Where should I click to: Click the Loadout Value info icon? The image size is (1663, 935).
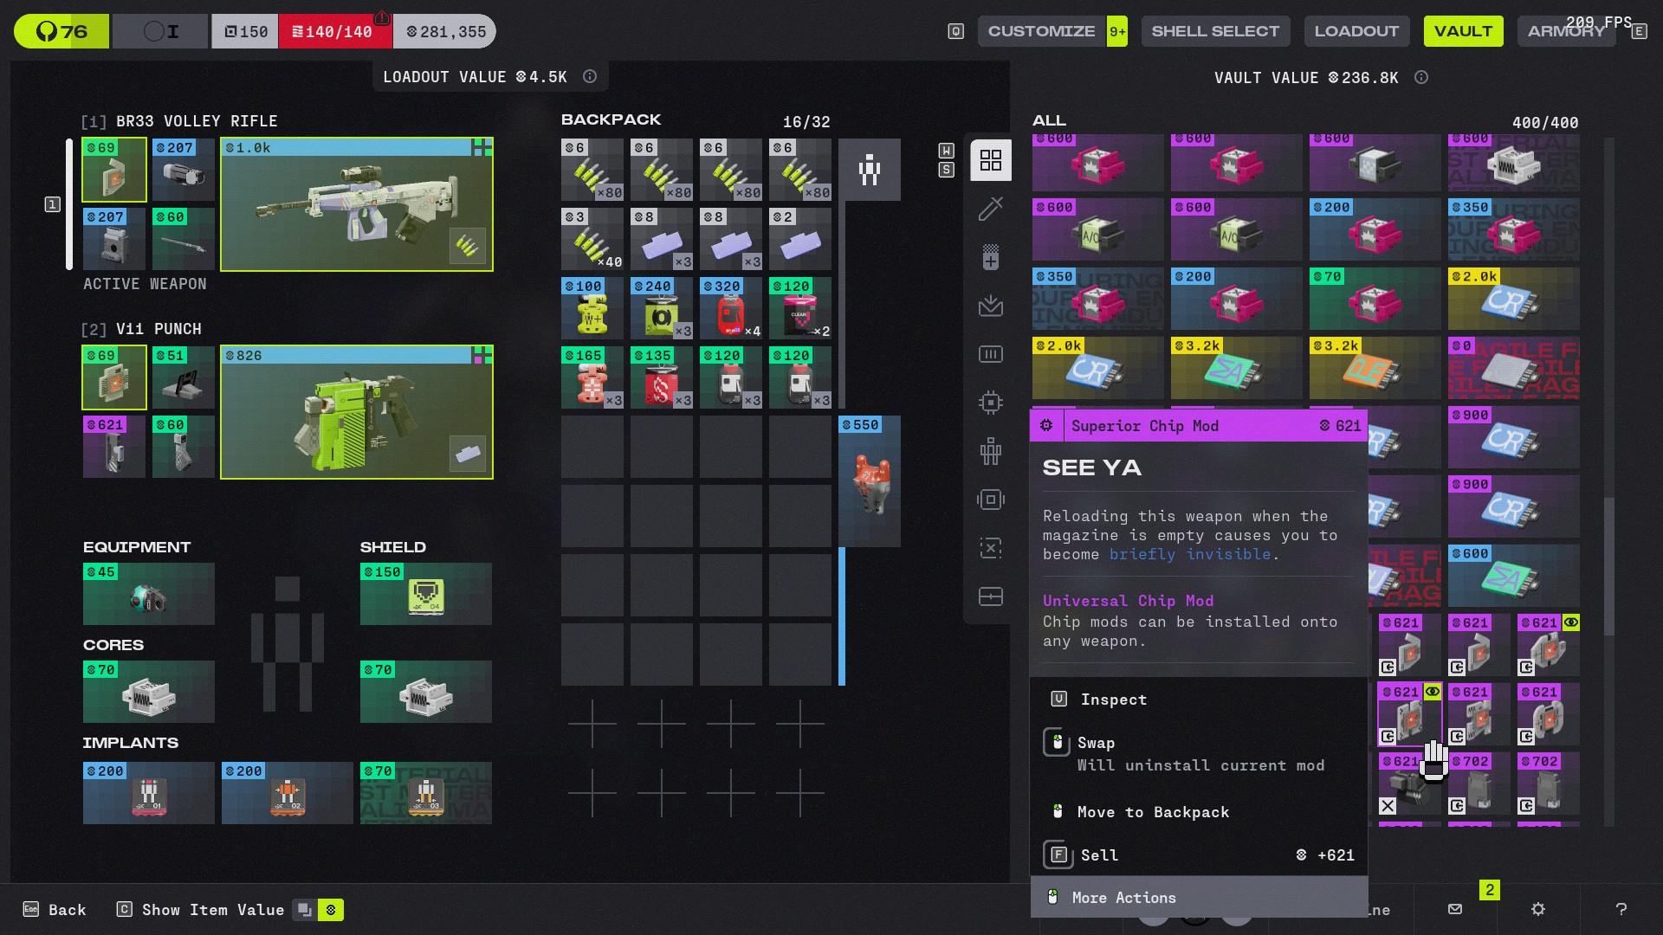[x=590, y=76]
